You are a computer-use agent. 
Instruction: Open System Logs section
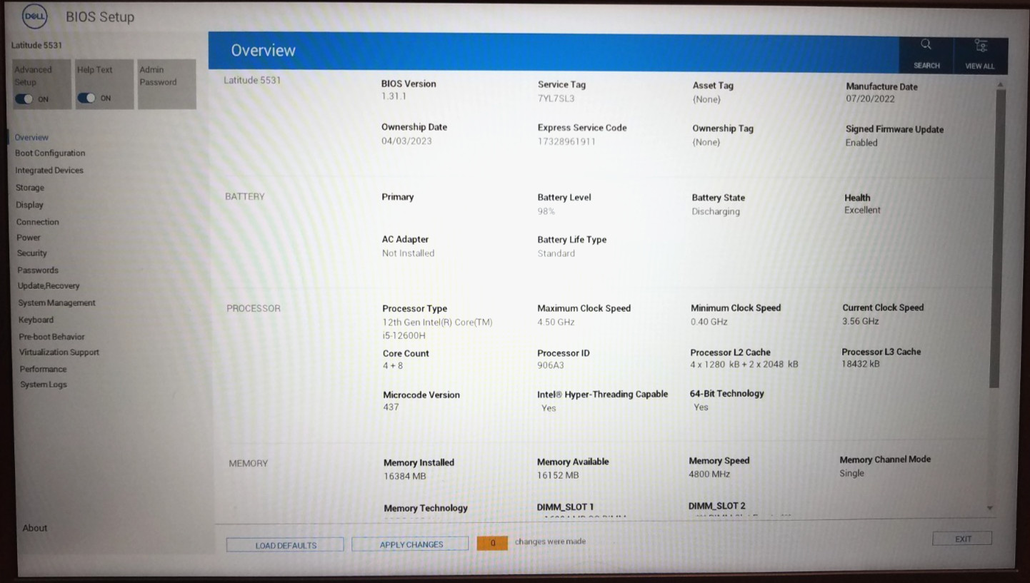point(44,384)
